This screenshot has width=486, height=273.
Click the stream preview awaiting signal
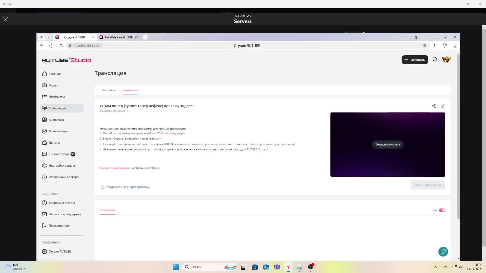tap(388, 145)
